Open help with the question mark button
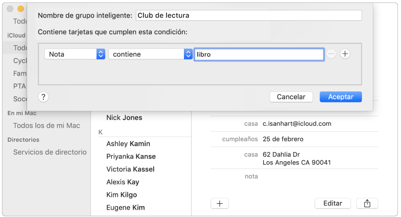The height and width of the screenshot is (217, 401). tap(44, 97)
